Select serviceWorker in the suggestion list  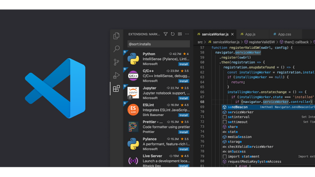pos(268,112)
